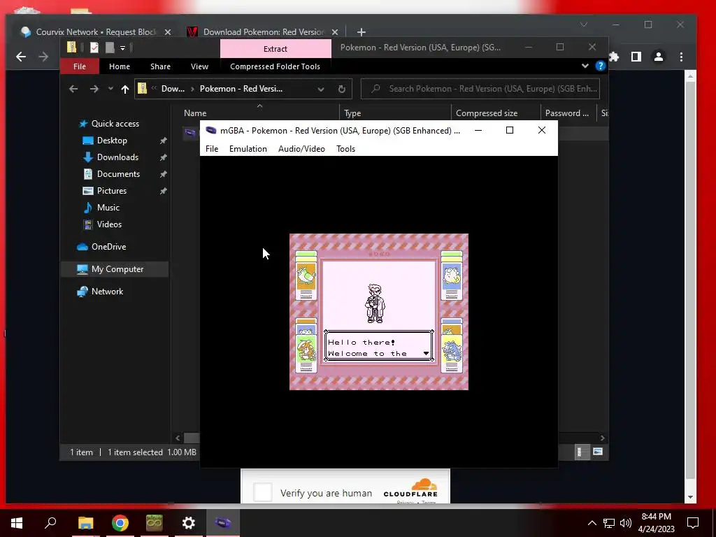Switch to Home tab in File Explorer
The width and height of the screenshot is (716, 537).
(x=120, y=66)
